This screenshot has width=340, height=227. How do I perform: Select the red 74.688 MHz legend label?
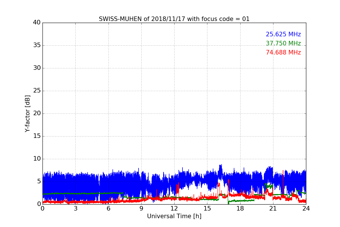coord(283,52)
